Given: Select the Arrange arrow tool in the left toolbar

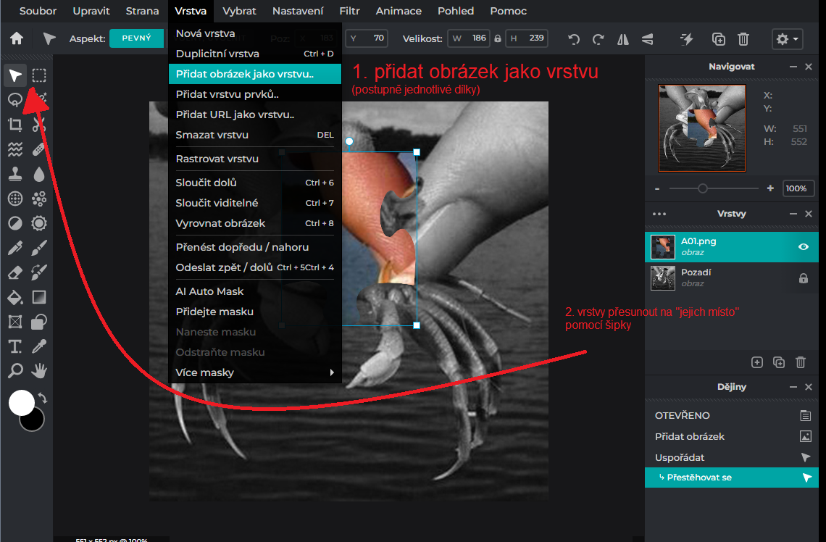Looking at the screenshot, I should coord(15,76).
